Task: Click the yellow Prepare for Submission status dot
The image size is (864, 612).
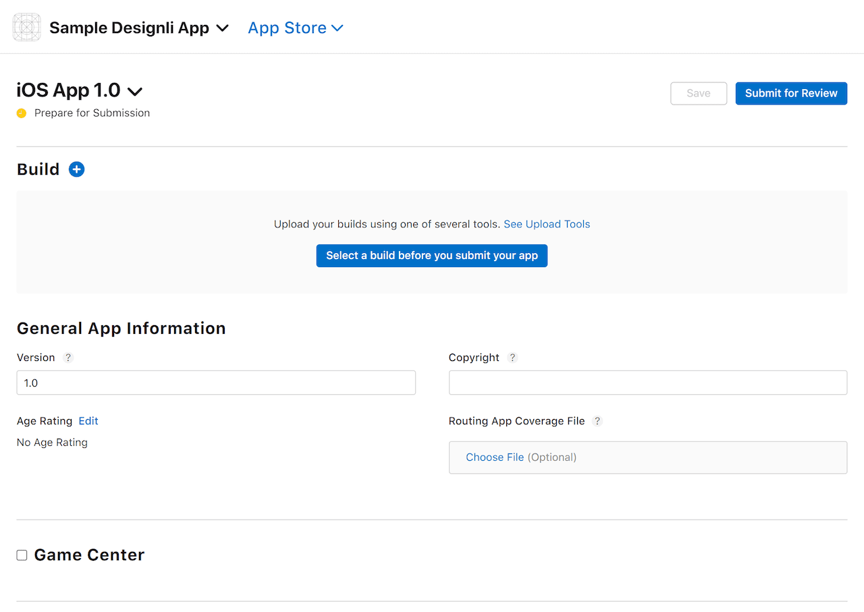Action: (x=20, y=113)
